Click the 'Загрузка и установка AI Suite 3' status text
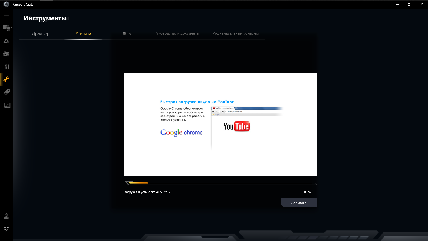Screen dimensions: 428x241 click(147, 192)
